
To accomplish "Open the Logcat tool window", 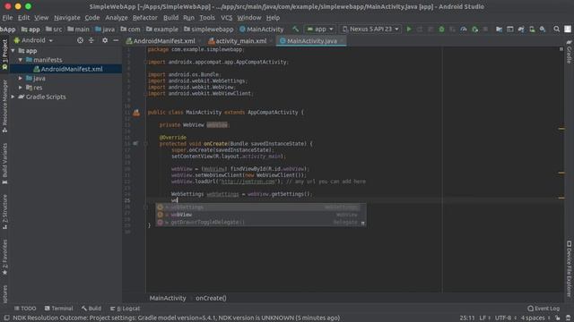I will pyautogui.click(x=125, y=309).
